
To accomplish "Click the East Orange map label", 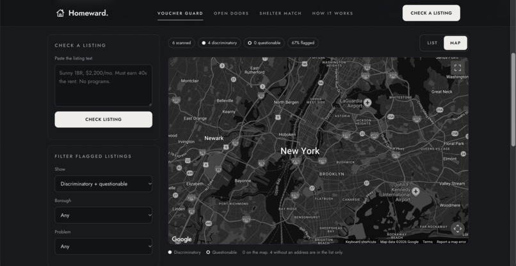I will [x=195, y=118].
